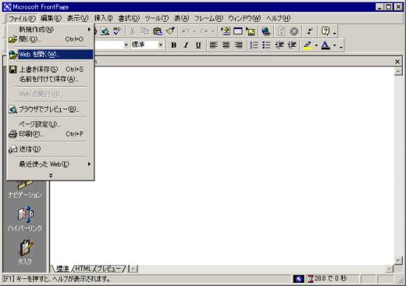Switch to the HTML tab
Viewport: 406px width, 286px height.
(x=84, y=269)
